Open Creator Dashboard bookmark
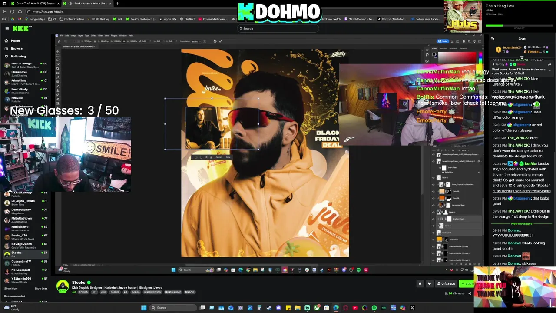Image resolution: width=556 pixels, height=313 pixels. (x=140, y=19)
